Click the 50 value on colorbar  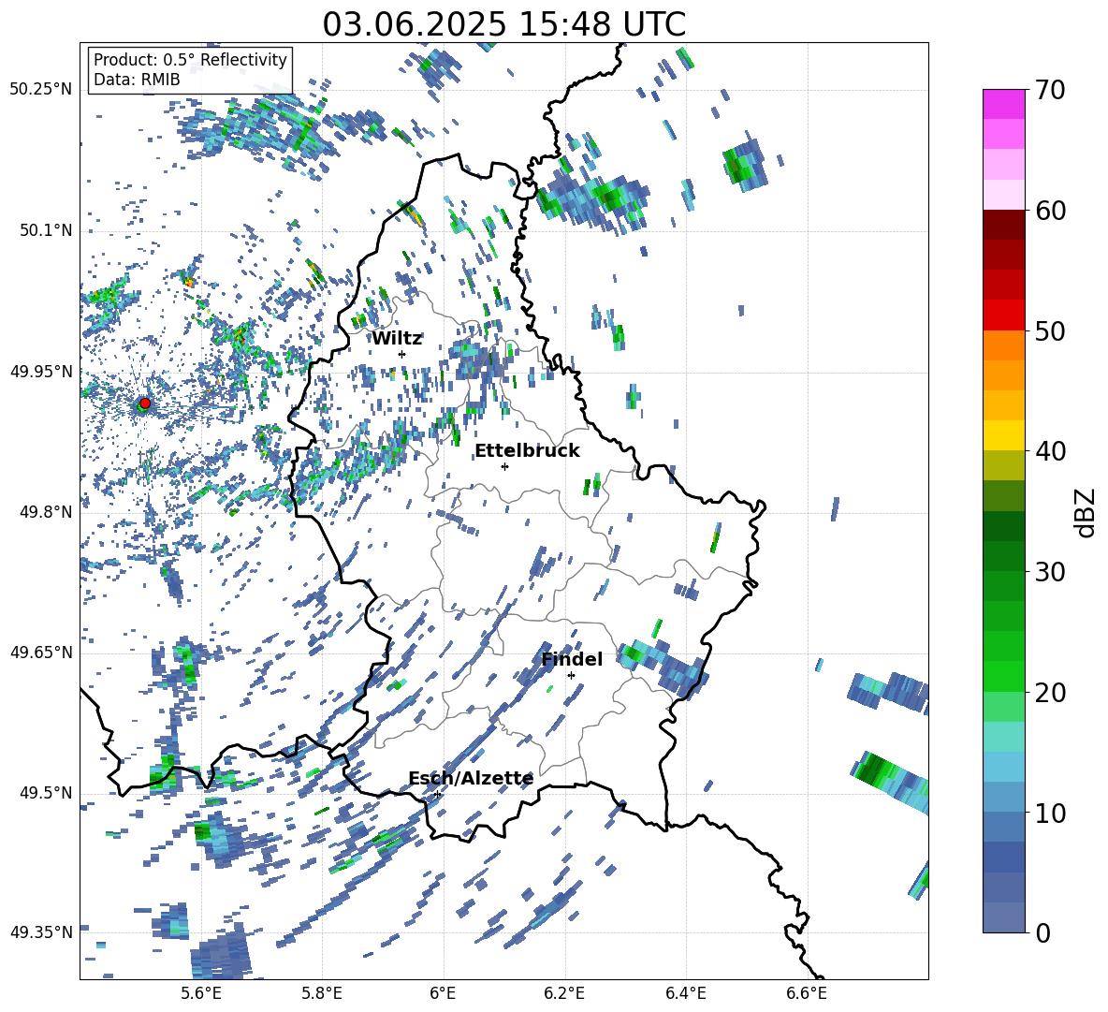click(1049, 331)
